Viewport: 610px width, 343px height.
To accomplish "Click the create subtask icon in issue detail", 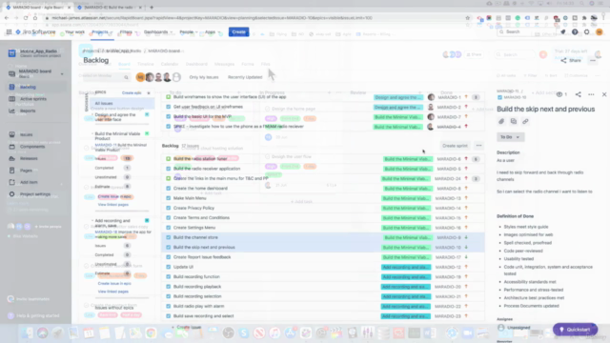I will pos(514,121).
